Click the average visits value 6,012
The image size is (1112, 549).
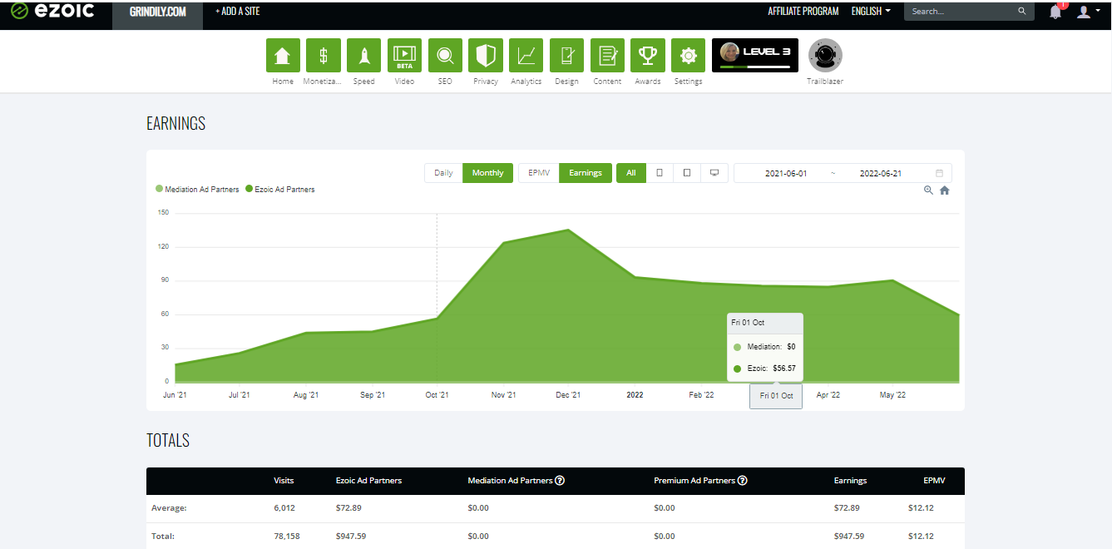284,507
